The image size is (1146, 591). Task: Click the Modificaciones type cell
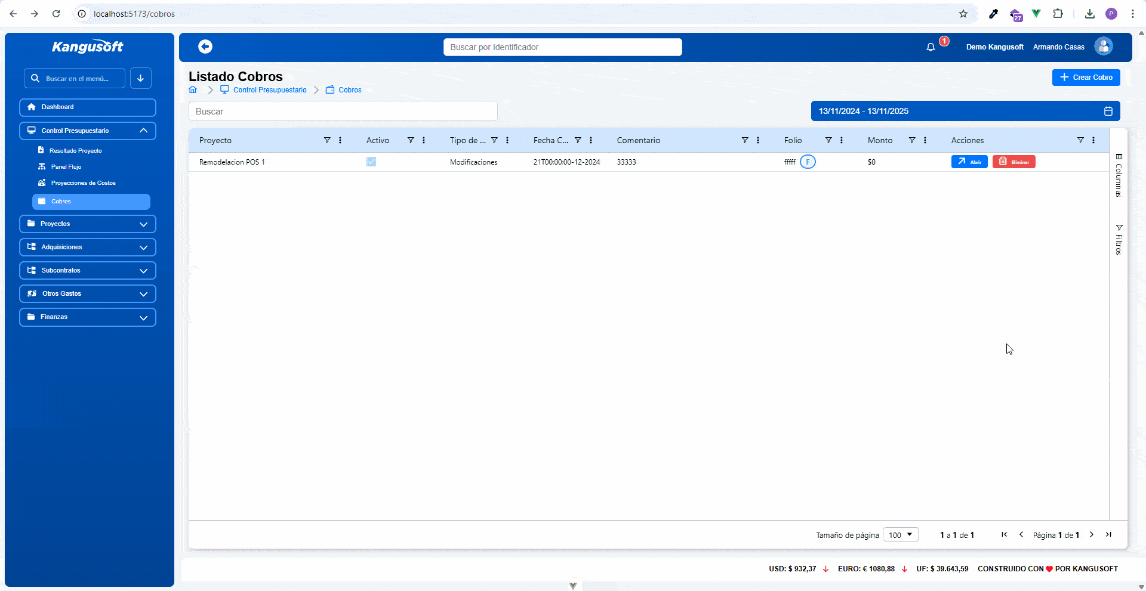[x=474, y=162]
